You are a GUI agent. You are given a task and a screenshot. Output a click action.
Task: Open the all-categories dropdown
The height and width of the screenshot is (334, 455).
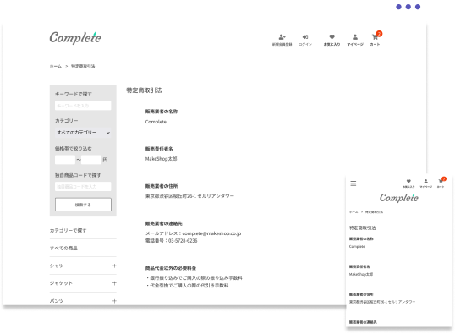83,133
